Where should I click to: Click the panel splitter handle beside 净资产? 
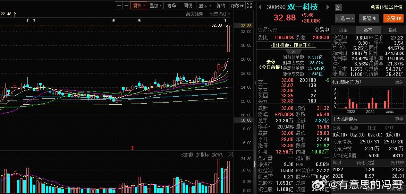pos(255,164)
